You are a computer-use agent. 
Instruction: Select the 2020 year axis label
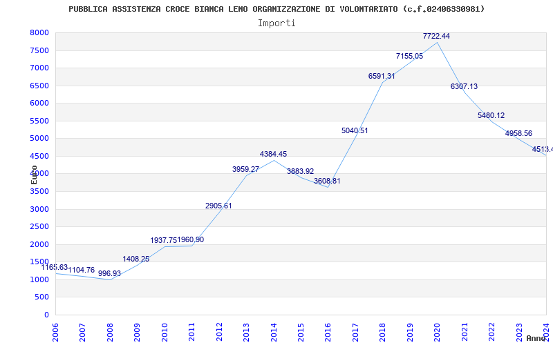tap(438, 332)
